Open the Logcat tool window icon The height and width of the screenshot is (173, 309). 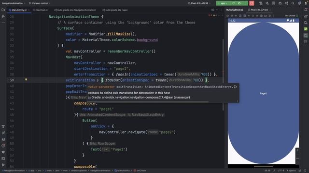click(3, 139)
